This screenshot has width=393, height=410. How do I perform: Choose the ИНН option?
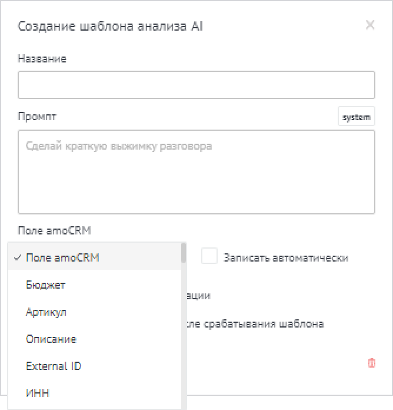(x=38, y=393)
